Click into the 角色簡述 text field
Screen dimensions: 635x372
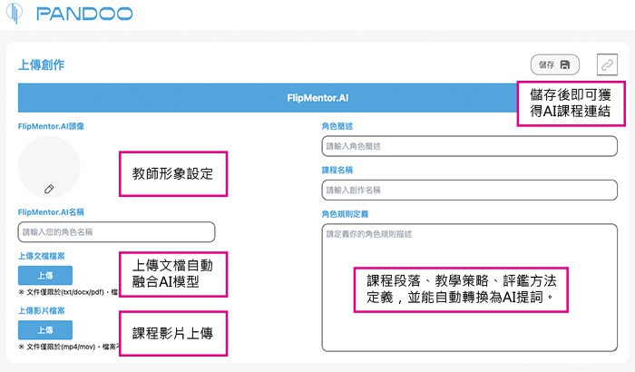[x=469, y=146]
